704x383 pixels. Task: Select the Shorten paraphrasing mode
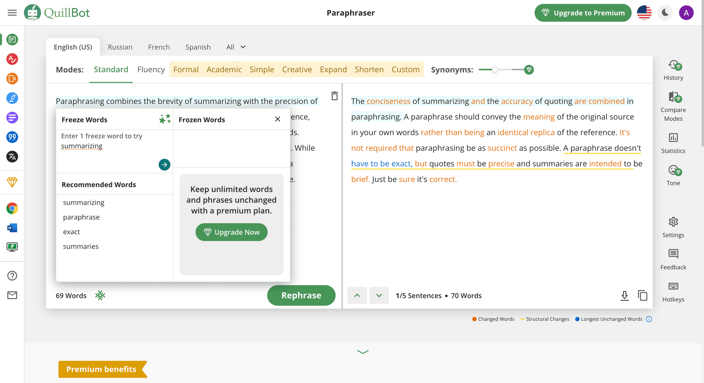[x=369, y=70]
